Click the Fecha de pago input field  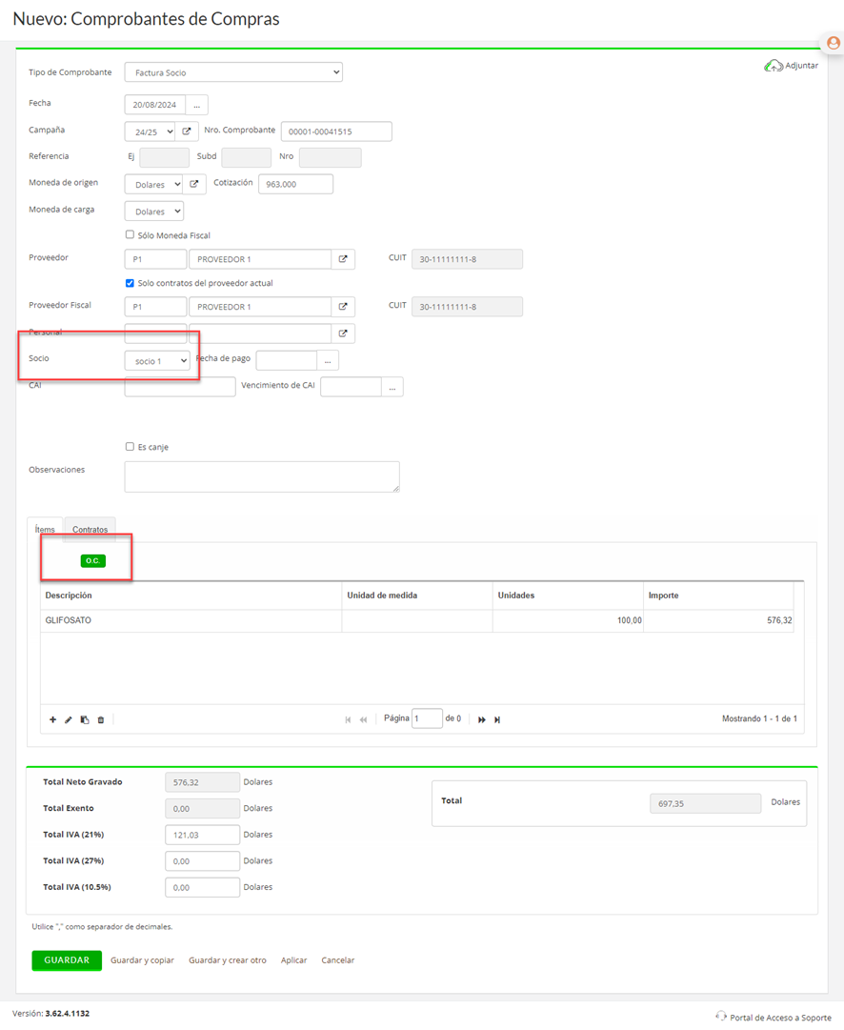287,360
